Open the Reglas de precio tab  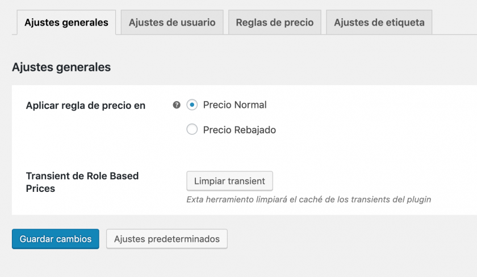[275, 23]
